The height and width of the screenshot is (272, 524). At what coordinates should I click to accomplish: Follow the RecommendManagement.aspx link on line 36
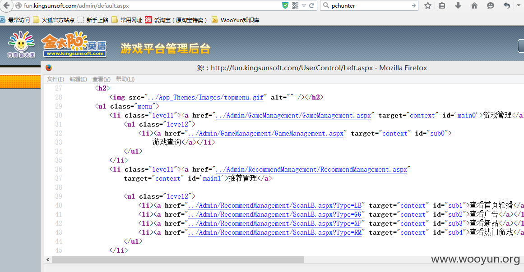311,169
